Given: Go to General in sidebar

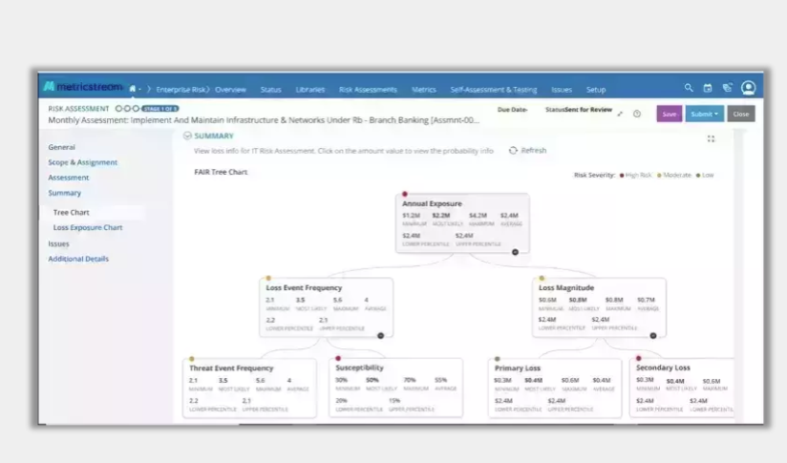Looking at the screenshot, I should point(62,147).
